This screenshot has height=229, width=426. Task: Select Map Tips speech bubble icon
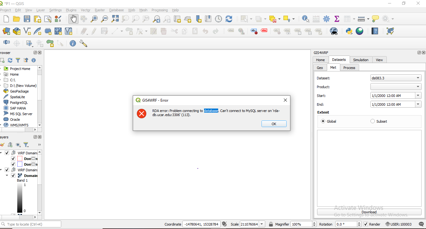pos(375,19)
